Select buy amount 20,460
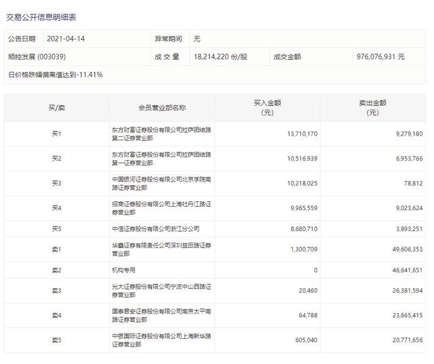Viewport: 434px width, 364px height. [308, 290]
